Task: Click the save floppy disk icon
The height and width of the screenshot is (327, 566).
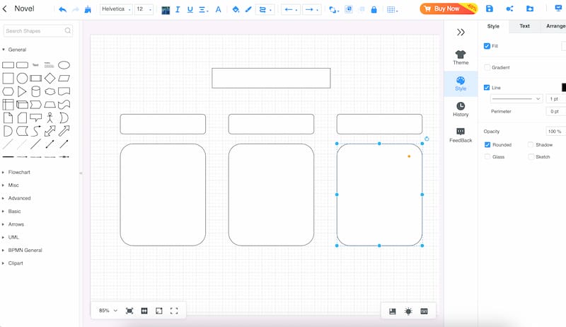Action: coord(489,8)
